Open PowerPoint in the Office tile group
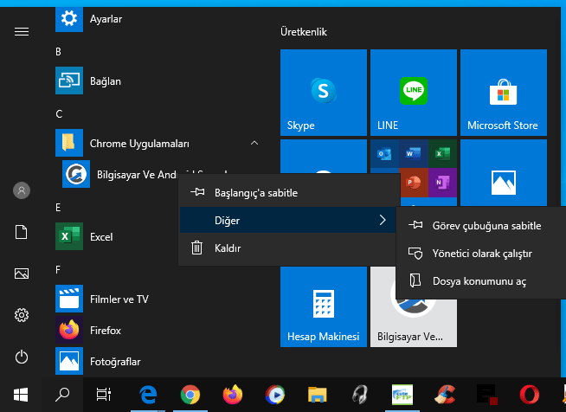Image resolution: width=566 pixels, height=412 pixels. click(x=414, y=183)
